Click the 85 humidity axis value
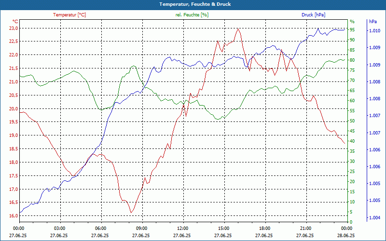Viewport: 386px width, 241px height. coord(352,50)
